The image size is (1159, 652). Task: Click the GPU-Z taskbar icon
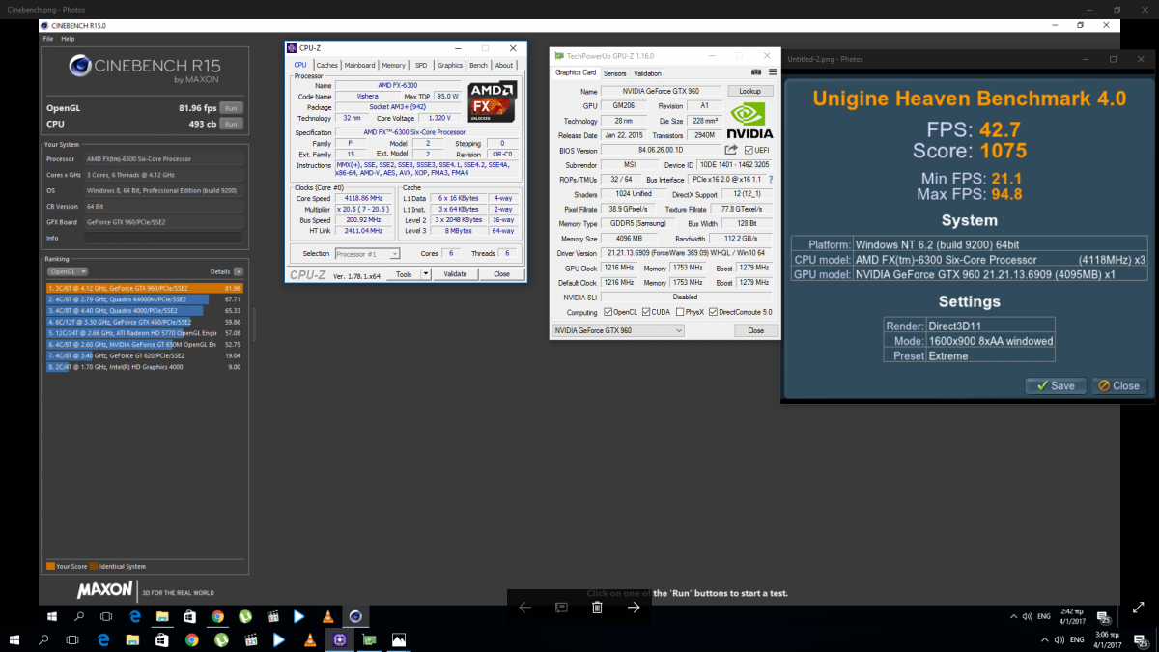[368, 639]
